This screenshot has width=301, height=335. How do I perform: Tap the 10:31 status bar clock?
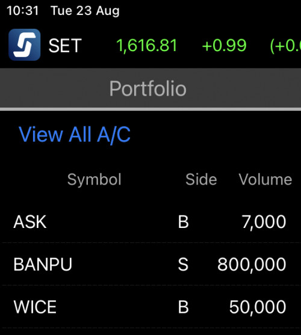coord(23,10)
